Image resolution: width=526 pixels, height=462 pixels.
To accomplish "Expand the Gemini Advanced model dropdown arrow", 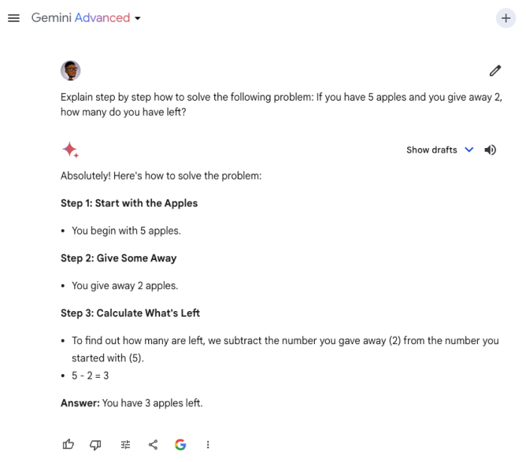I will point(138,18).
